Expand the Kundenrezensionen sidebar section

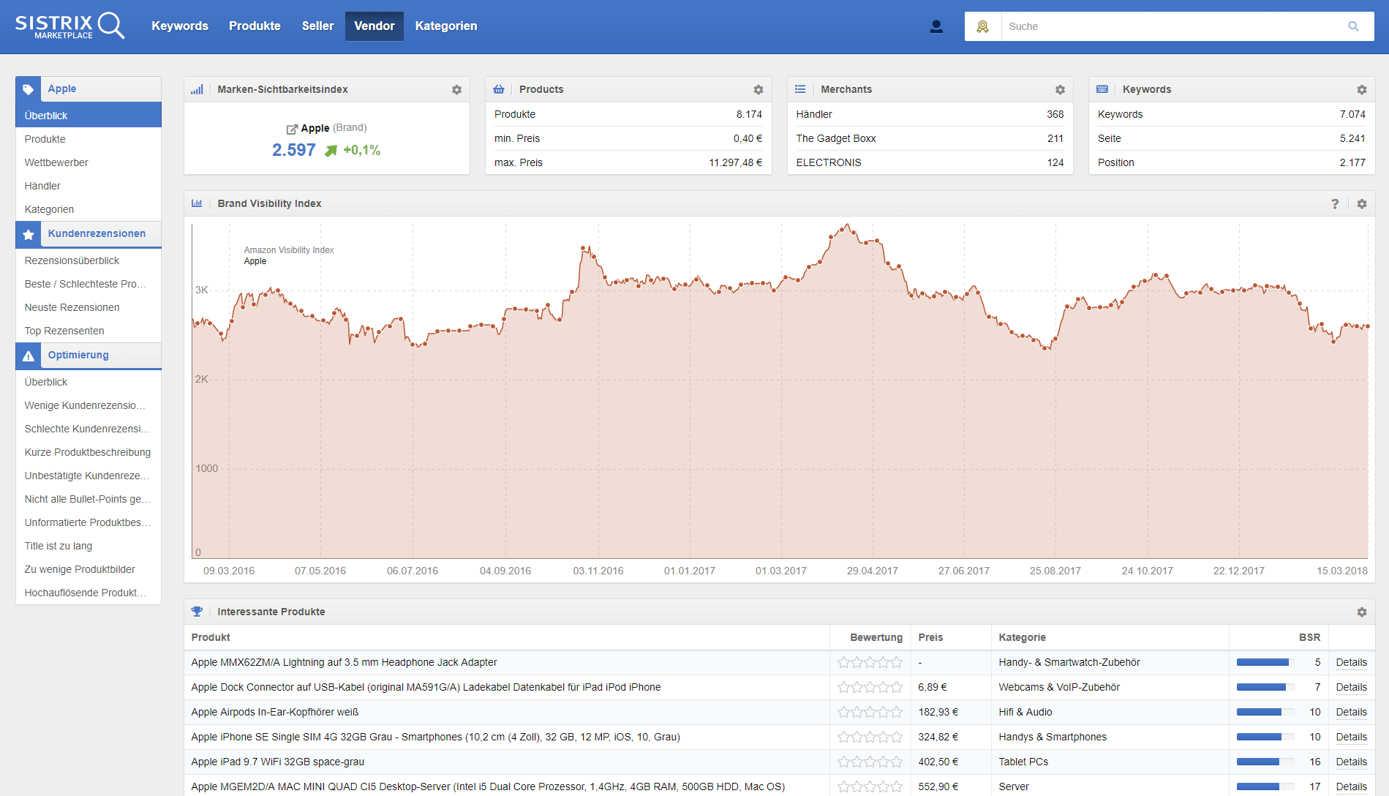point(97,233)
